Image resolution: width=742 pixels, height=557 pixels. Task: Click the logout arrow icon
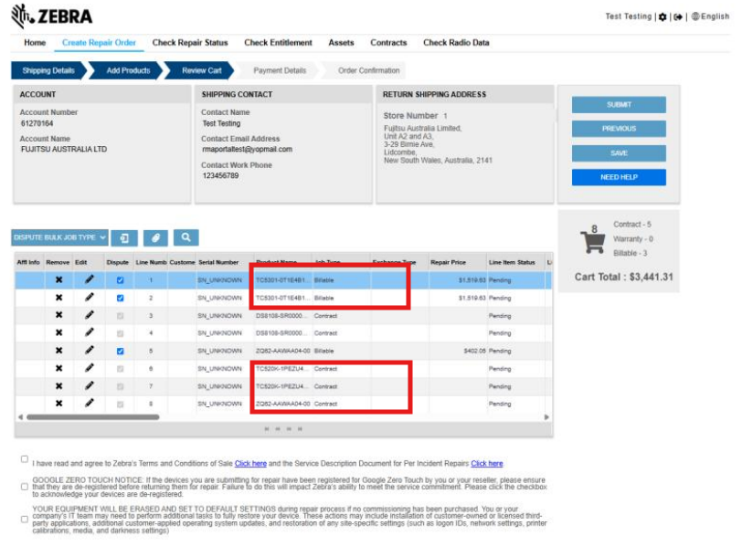coord(678,17)
